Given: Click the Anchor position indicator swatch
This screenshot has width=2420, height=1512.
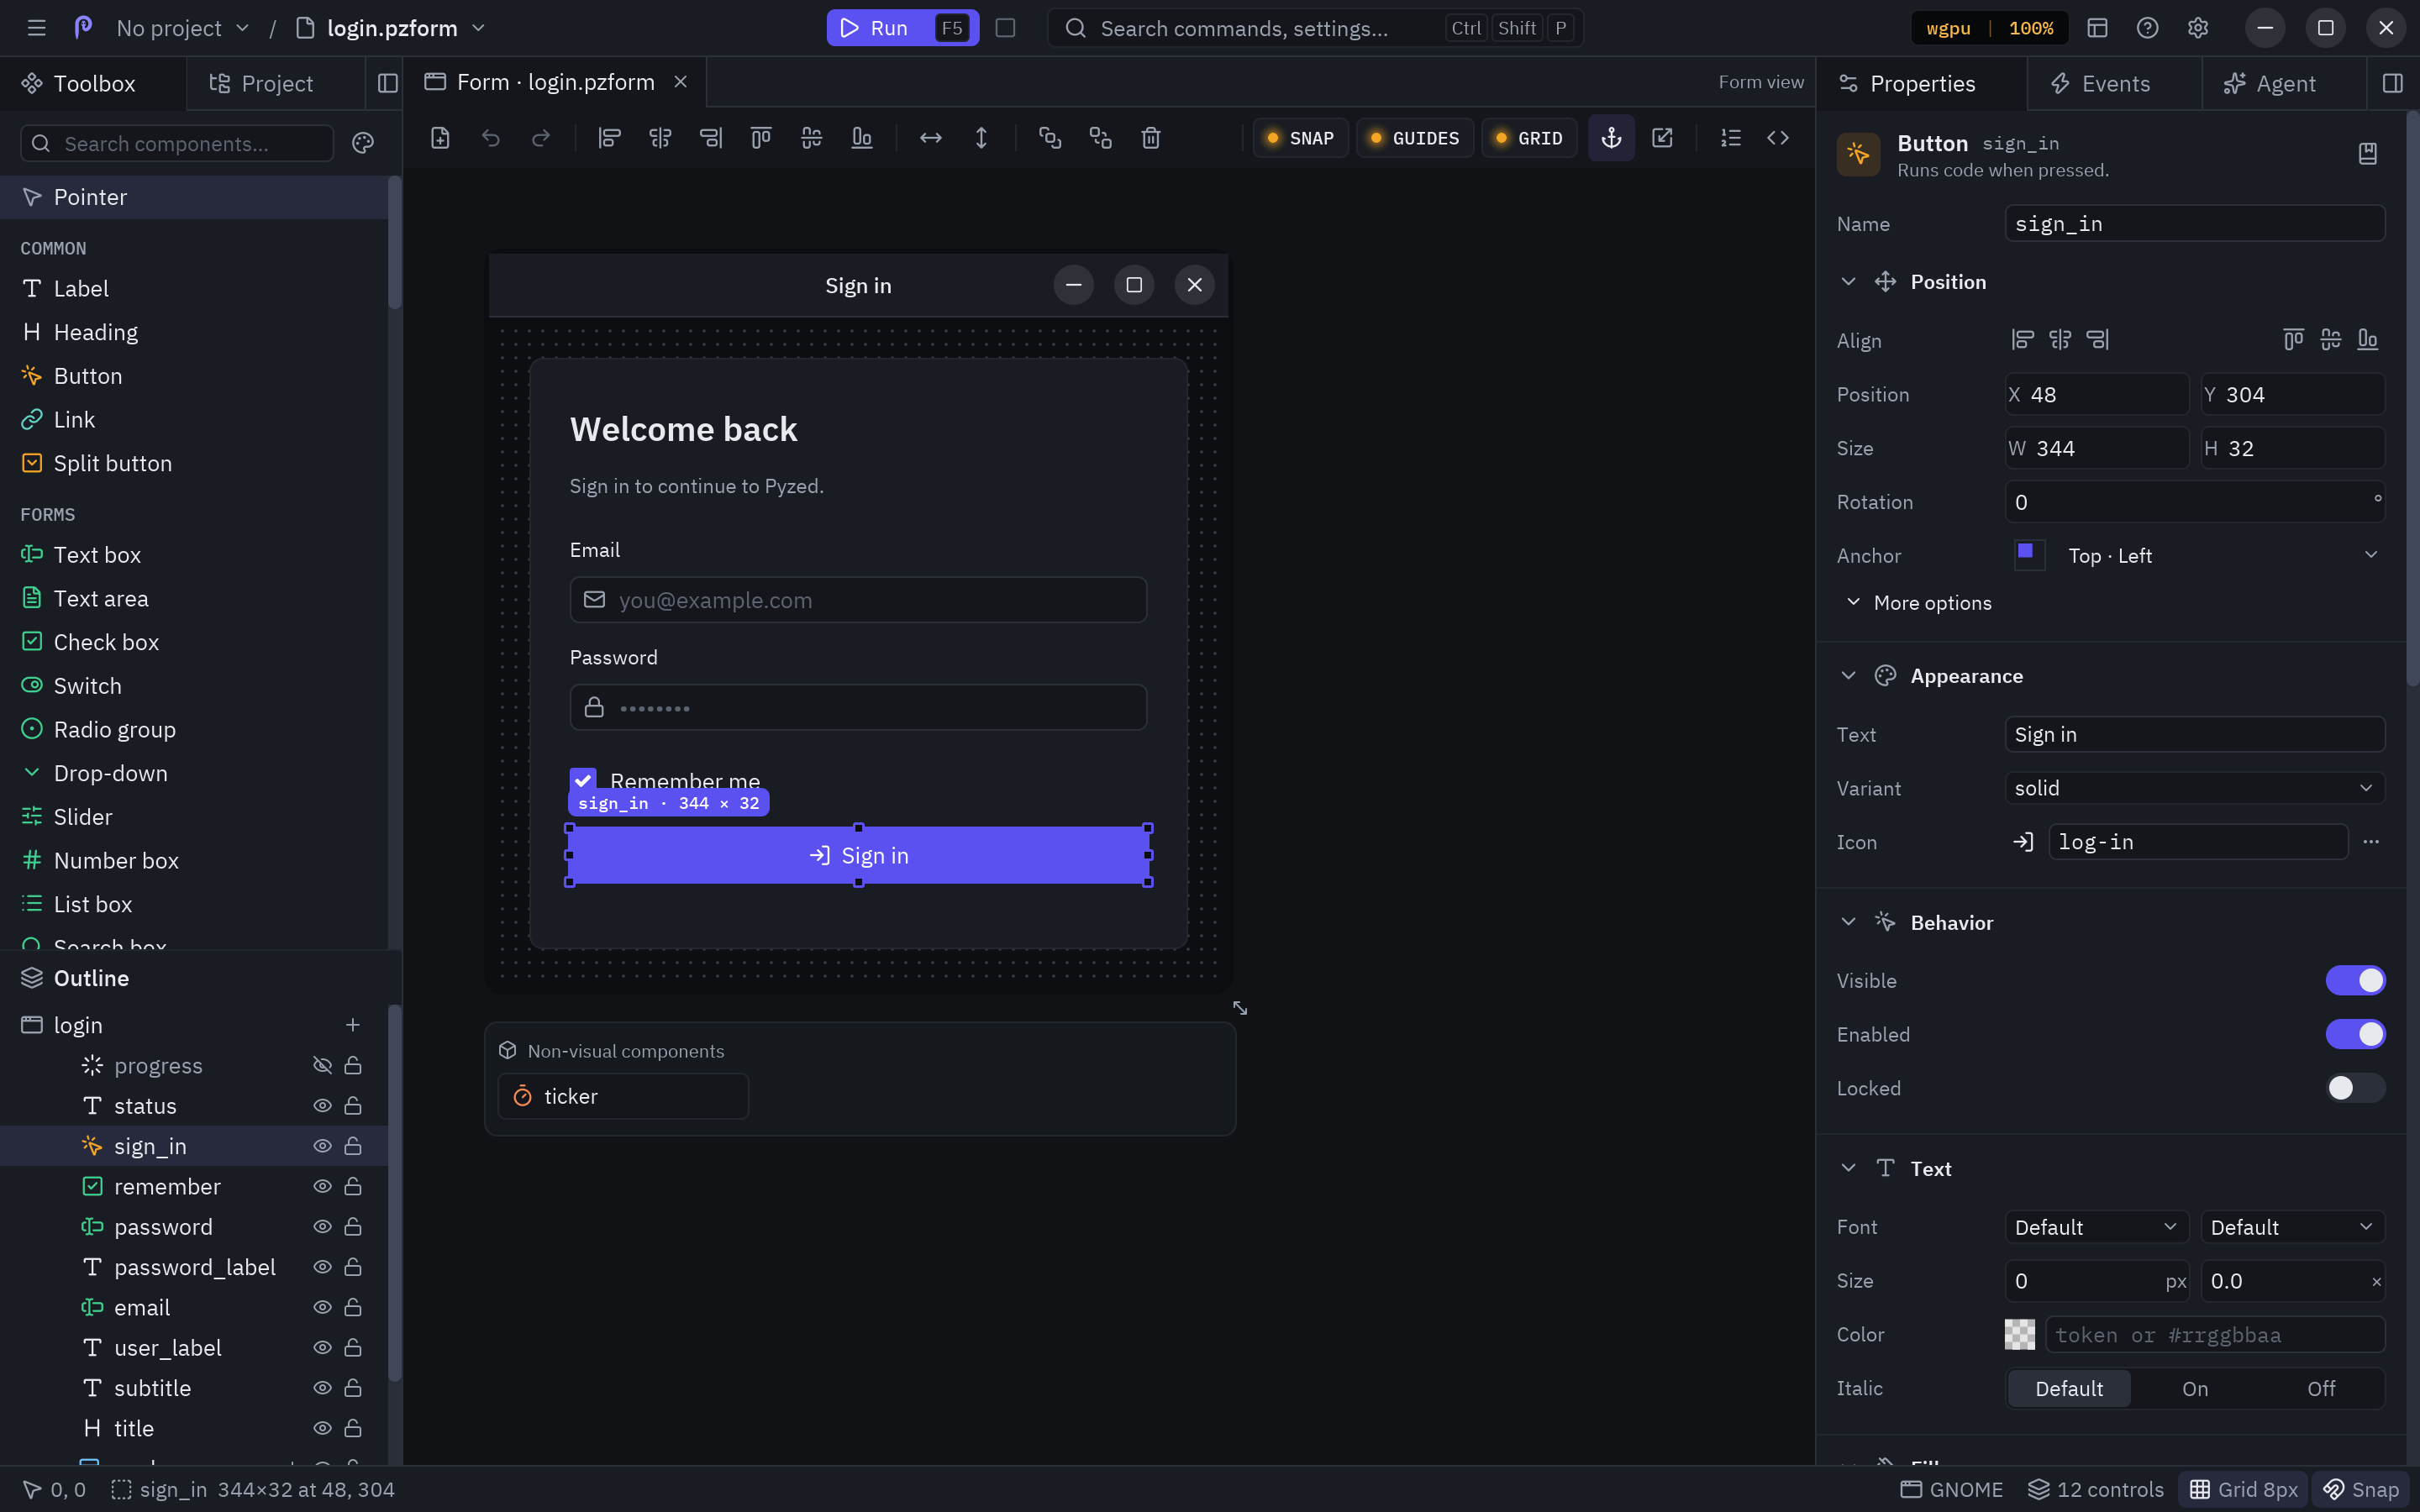Looking at the screenshot, I should pyautogui.click(x=2029, y=555).
